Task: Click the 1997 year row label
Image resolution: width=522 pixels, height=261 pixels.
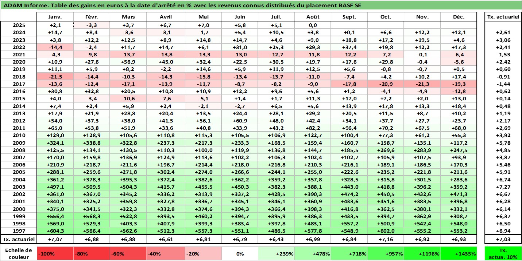Action: [19, 231]
